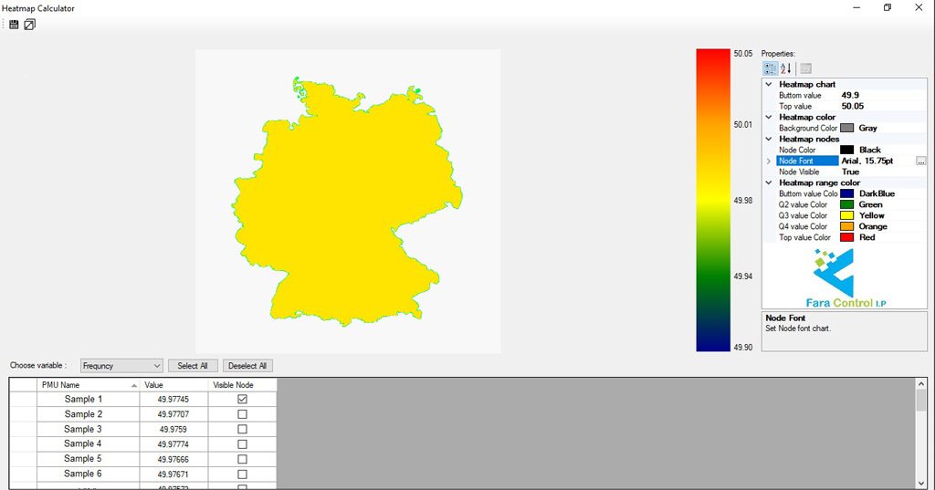The image size is (935, 490).
Task: Click the Fara Control logo
Action: 845,278
